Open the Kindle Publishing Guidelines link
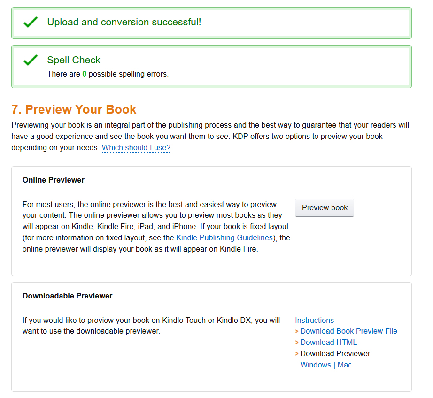The height and width of the screenshot is (398, 433). (x=224, y=238)
